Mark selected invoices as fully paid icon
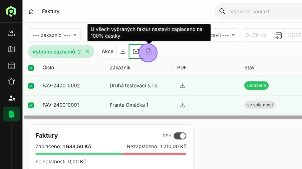 149,52
